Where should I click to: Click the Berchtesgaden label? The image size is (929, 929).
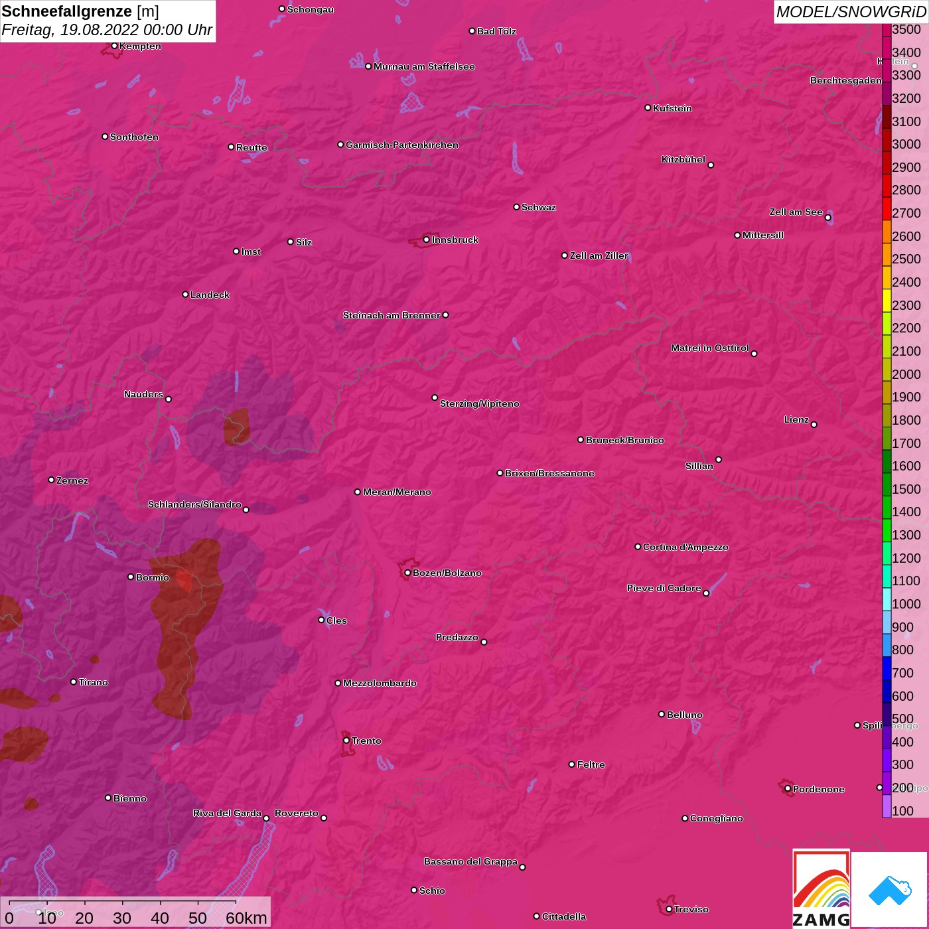[x=846, y=80]
